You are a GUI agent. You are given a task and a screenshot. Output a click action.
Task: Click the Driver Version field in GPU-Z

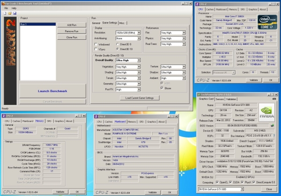tap(245, 161)
